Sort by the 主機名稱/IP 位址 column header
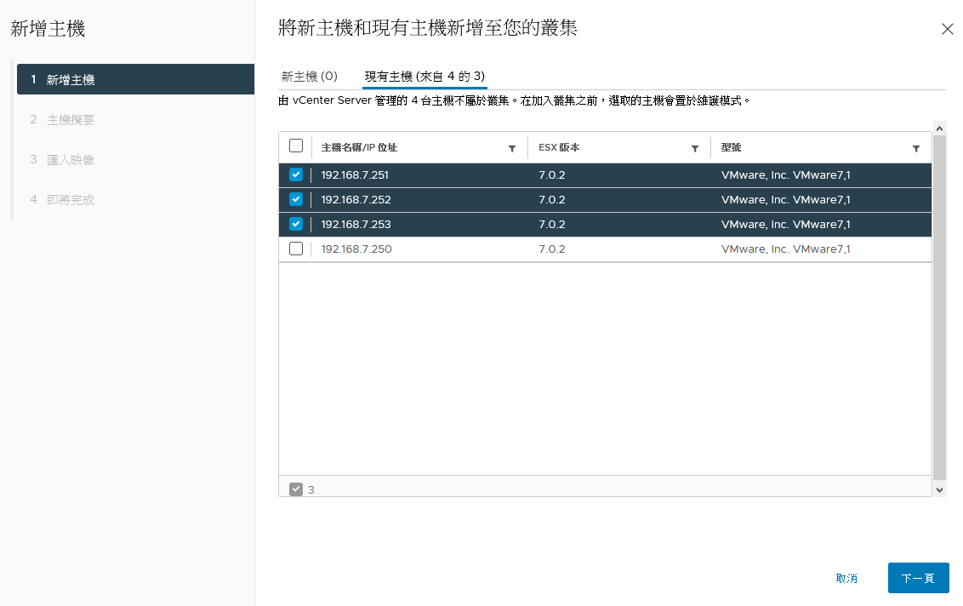 click(x=359, y=147)
